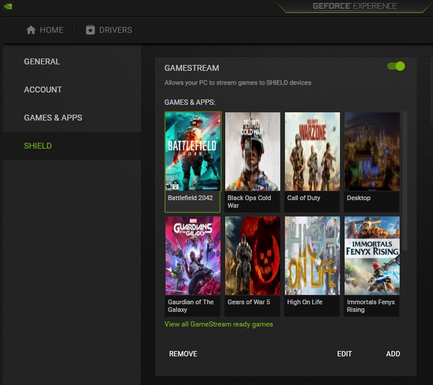The width and height of the screenshot is (433, 385).
Task: Click the Home house icon
Action: coord(31,30)
